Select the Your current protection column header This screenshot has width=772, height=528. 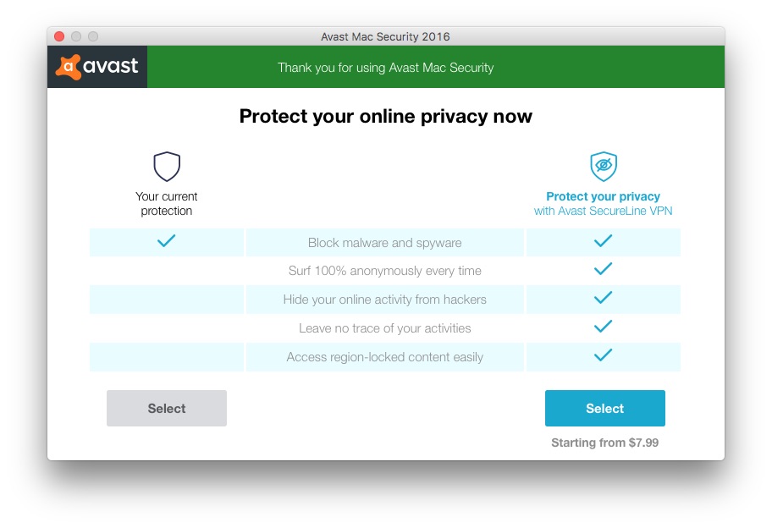click(166, 203)
